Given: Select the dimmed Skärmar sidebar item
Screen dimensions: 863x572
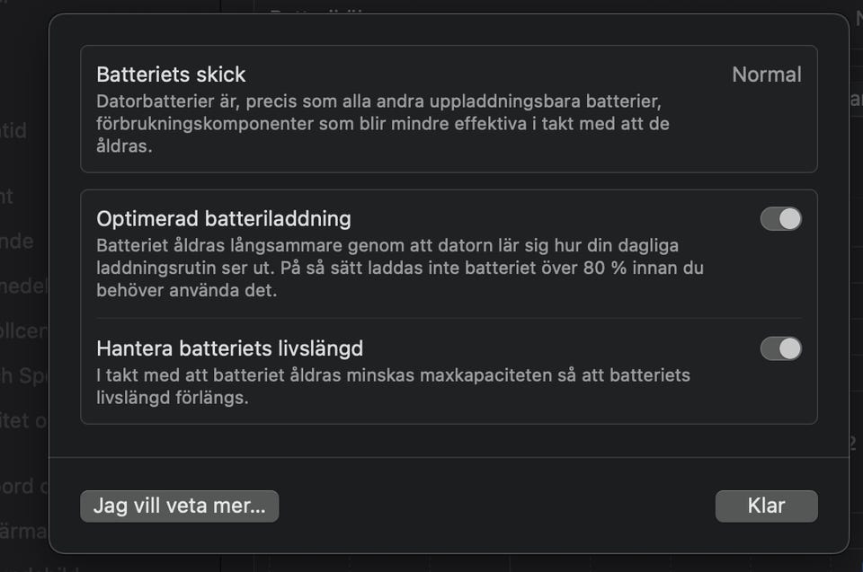Looking at the screenshot, I should tap(22, 531).
